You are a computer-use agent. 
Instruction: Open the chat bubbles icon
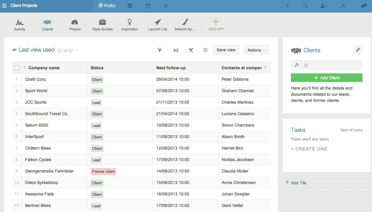coord(364,6)
